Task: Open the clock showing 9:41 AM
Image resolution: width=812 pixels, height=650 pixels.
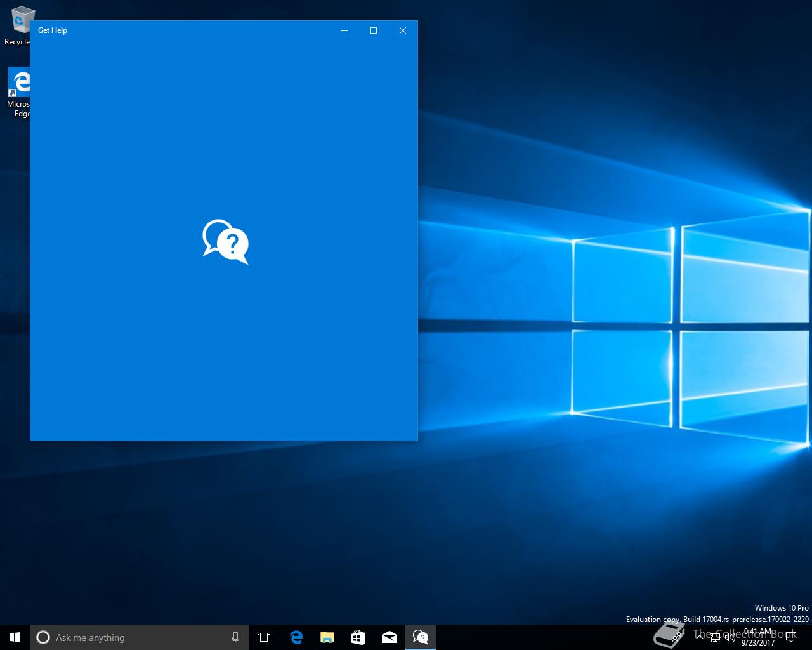Action: point(758,637)
